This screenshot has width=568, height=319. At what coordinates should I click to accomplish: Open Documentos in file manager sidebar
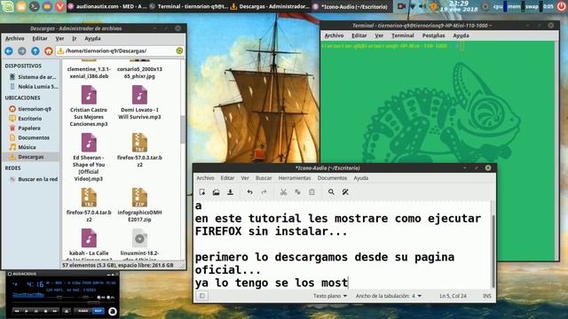click(x=34, y=137)
